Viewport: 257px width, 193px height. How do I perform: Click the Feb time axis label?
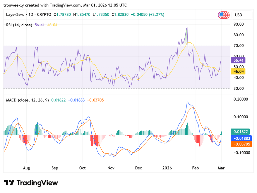point(196,168)
